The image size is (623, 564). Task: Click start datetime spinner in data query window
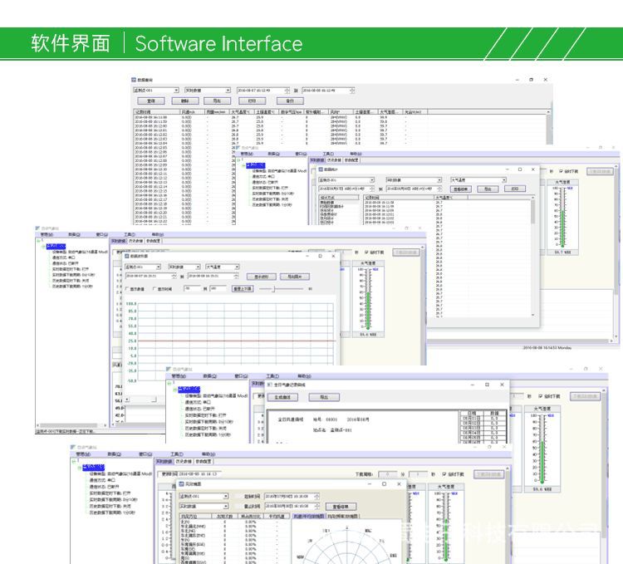pyautogui.click(x=287, y=91)
